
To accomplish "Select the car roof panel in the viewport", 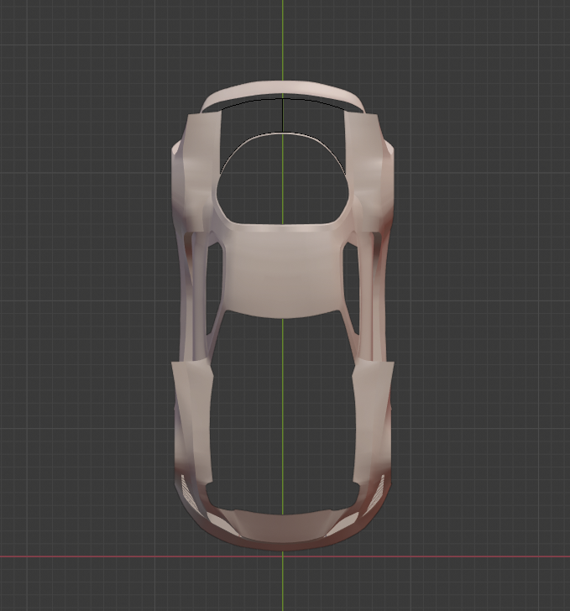I will 283,271.
